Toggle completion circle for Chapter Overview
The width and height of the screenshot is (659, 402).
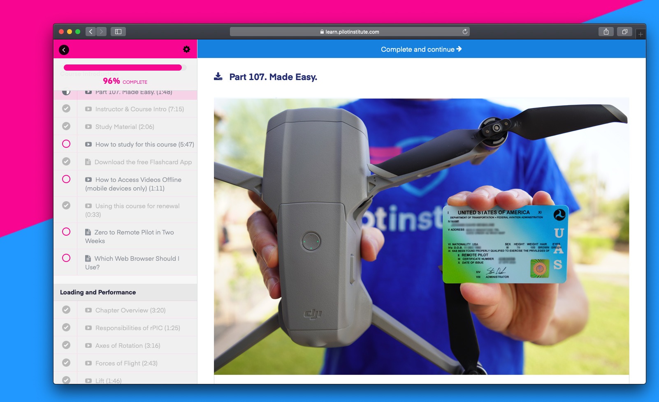(66, 310)
